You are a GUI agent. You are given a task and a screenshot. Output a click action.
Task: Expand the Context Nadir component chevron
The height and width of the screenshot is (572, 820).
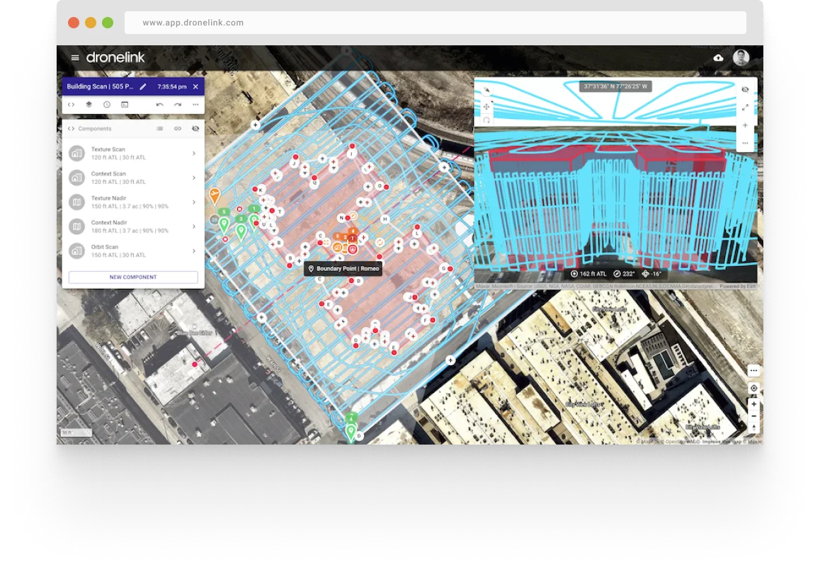pos(194,227)
